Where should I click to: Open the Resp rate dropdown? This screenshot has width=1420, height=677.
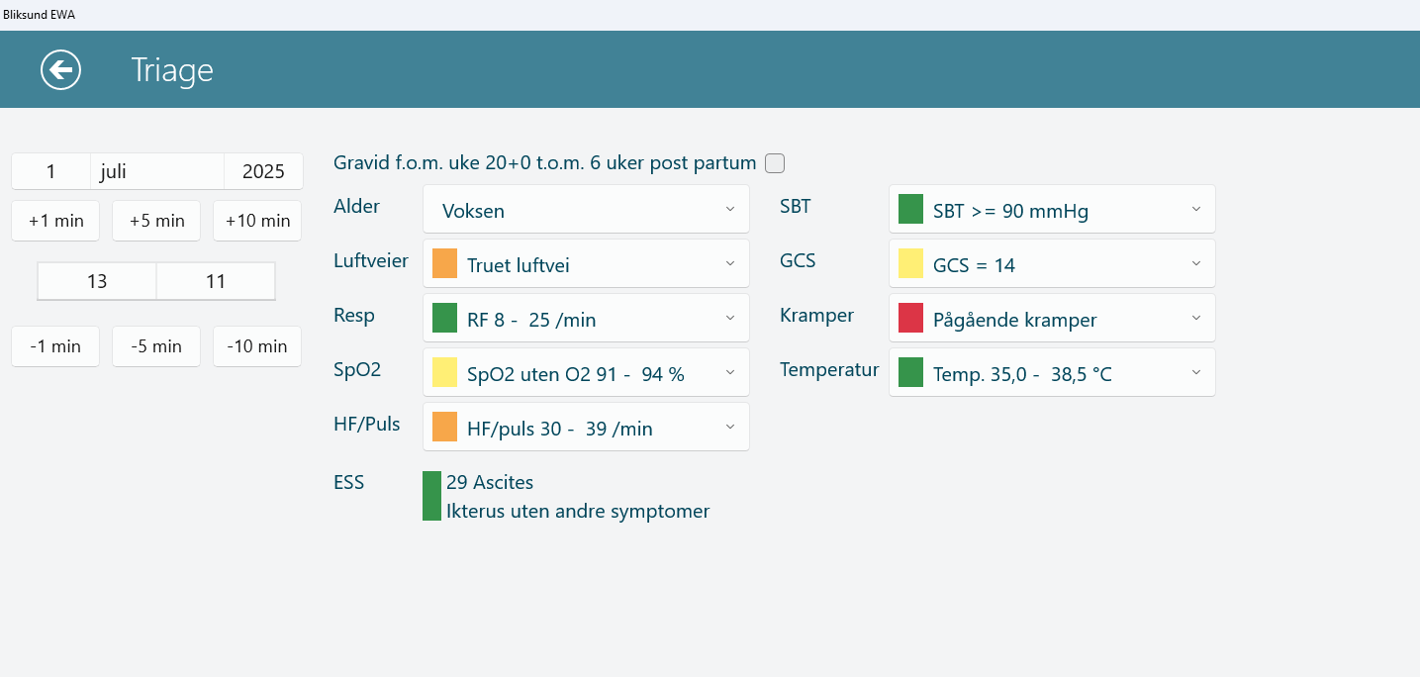[586, 319]
